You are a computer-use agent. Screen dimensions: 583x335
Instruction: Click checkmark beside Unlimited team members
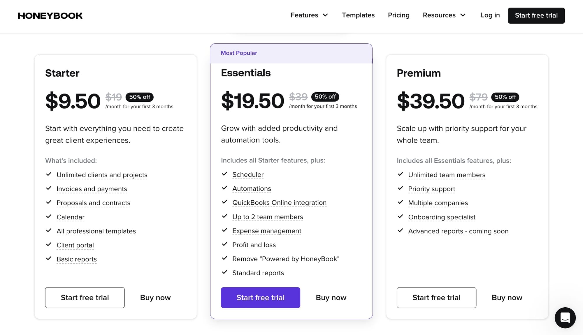[x=400, y=174]
